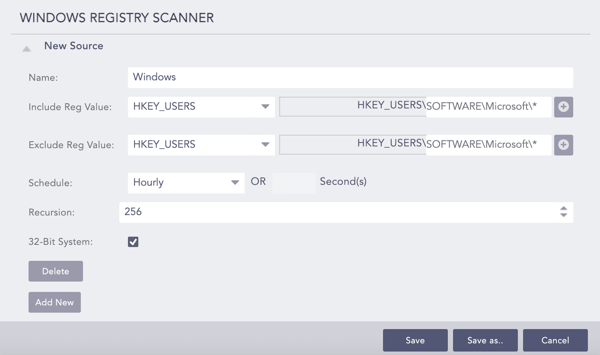The width and height of the screenshot is (600, 355).
Task: Click the Name input field
Action: (x=350, y=77)
